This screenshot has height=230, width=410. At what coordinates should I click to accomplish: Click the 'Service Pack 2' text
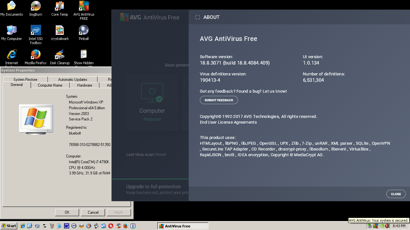point(80,119)
